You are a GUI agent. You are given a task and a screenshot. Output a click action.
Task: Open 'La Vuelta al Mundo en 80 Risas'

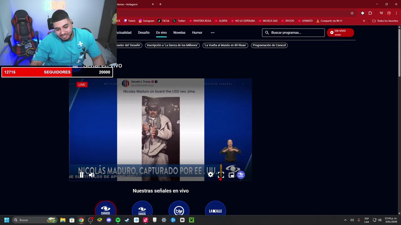(225, 45)
